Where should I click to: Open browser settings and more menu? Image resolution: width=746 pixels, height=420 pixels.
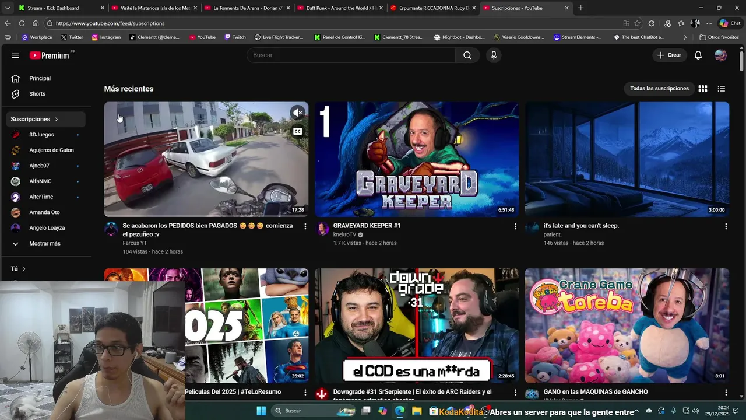pos(709,23)
